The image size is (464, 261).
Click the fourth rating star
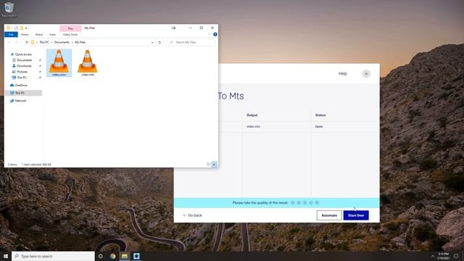[x=311, y=203]
